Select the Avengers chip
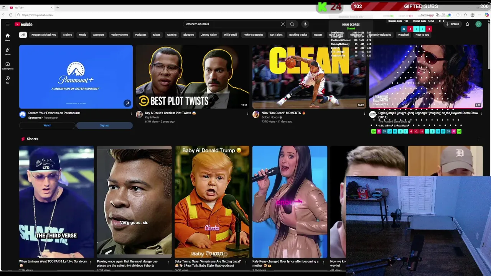This screenshot has width=491, height=276. coord(99,35)
